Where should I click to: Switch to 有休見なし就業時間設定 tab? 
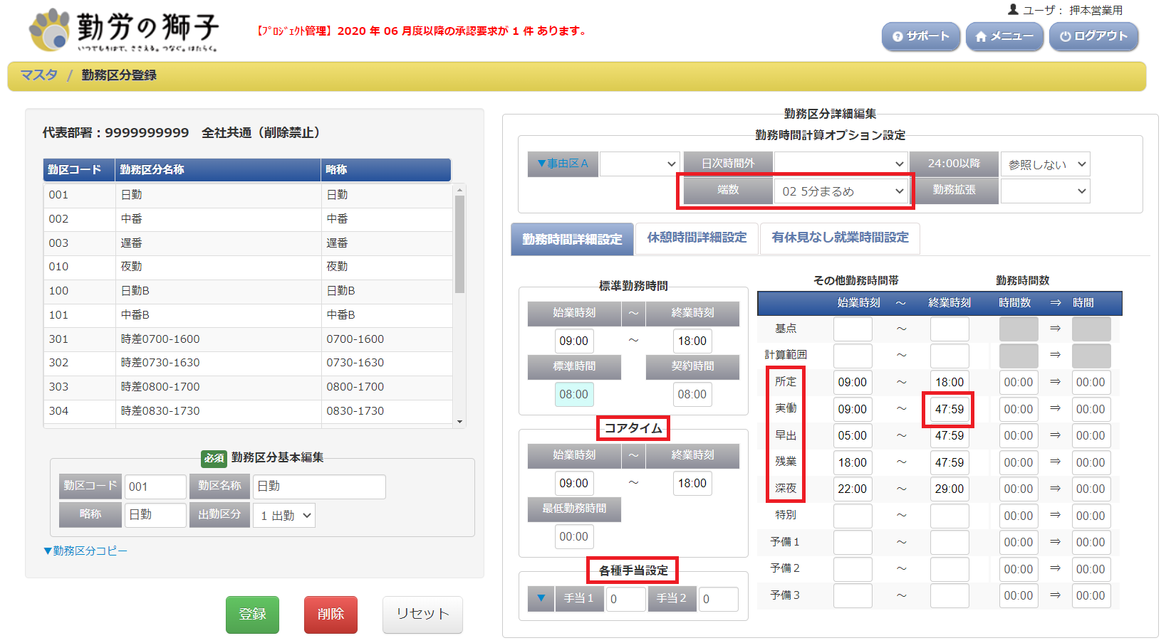(840, 238)
